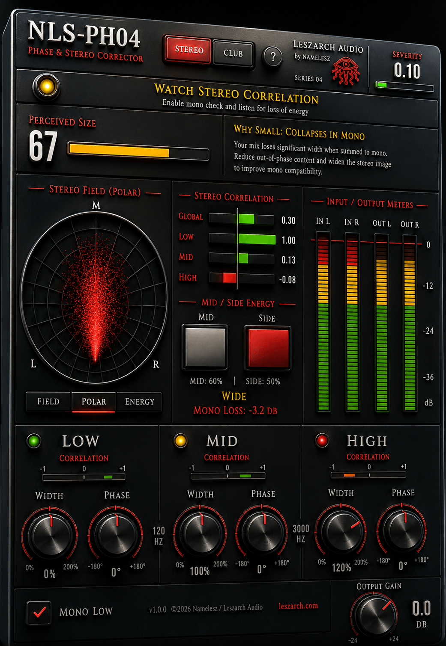
Task: Click the HIGH width value 120%
Action: [x=341, y=568]
